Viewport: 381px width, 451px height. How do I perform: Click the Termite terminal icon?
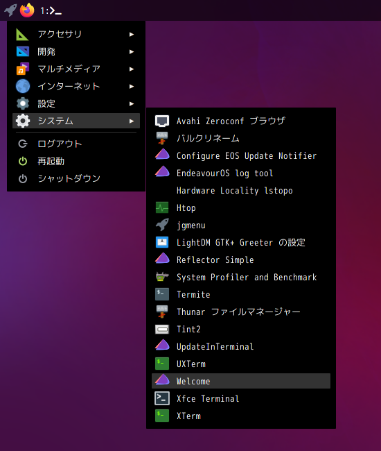click(162, 294)
